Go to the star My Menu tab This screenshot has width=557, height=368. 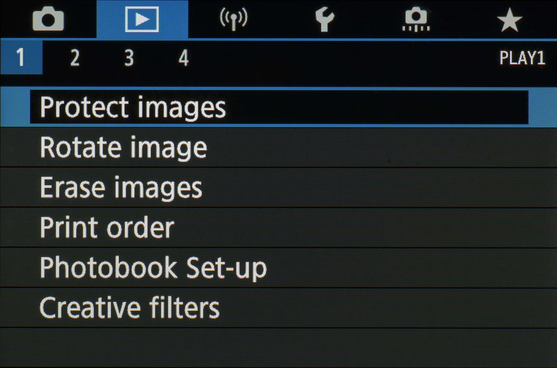tap(509, 19)
